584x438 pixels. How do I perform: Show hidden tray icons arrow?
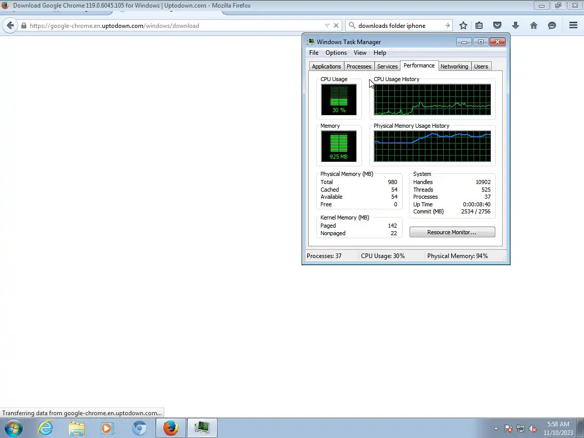pos(496,429)
